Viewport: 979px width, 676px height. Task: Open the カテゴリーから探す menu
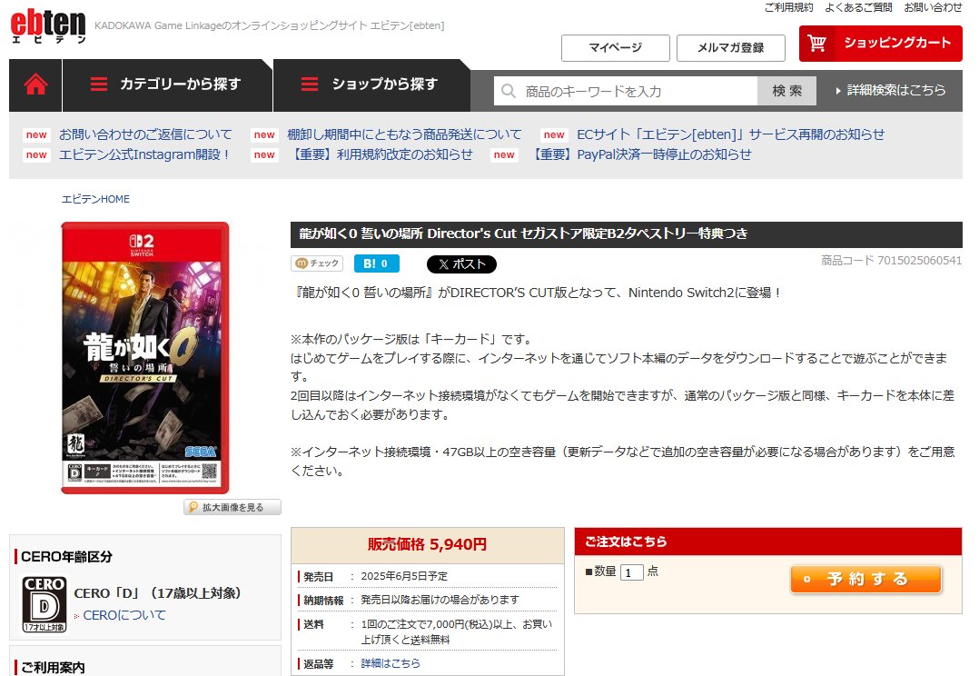click(x=168, y=85)
